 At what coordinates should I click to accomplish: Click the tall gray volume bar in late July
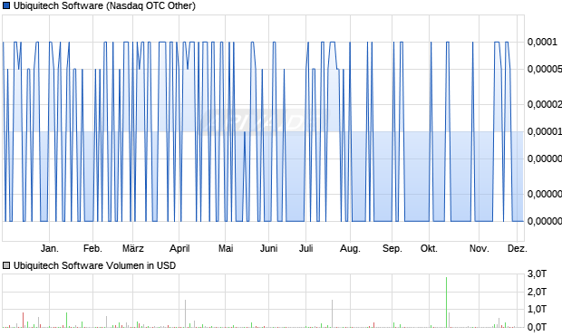pos(333,313)
